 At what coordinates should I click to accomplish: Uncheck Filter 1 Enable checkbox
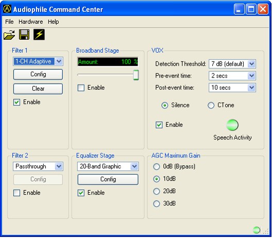(x=17, y=102)
